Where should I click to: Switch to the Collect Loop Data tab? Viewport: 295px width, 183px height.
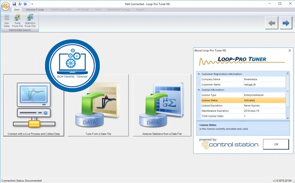(60, 10)
